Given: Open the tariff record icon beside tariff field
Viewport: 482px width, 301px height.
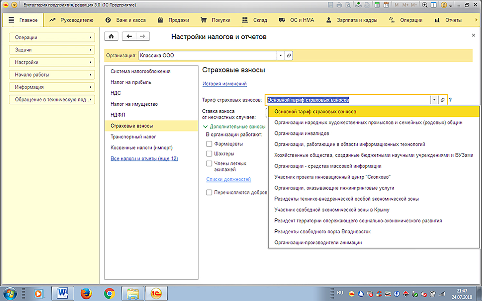Looking at the screenshot, I should coord(442,100).
